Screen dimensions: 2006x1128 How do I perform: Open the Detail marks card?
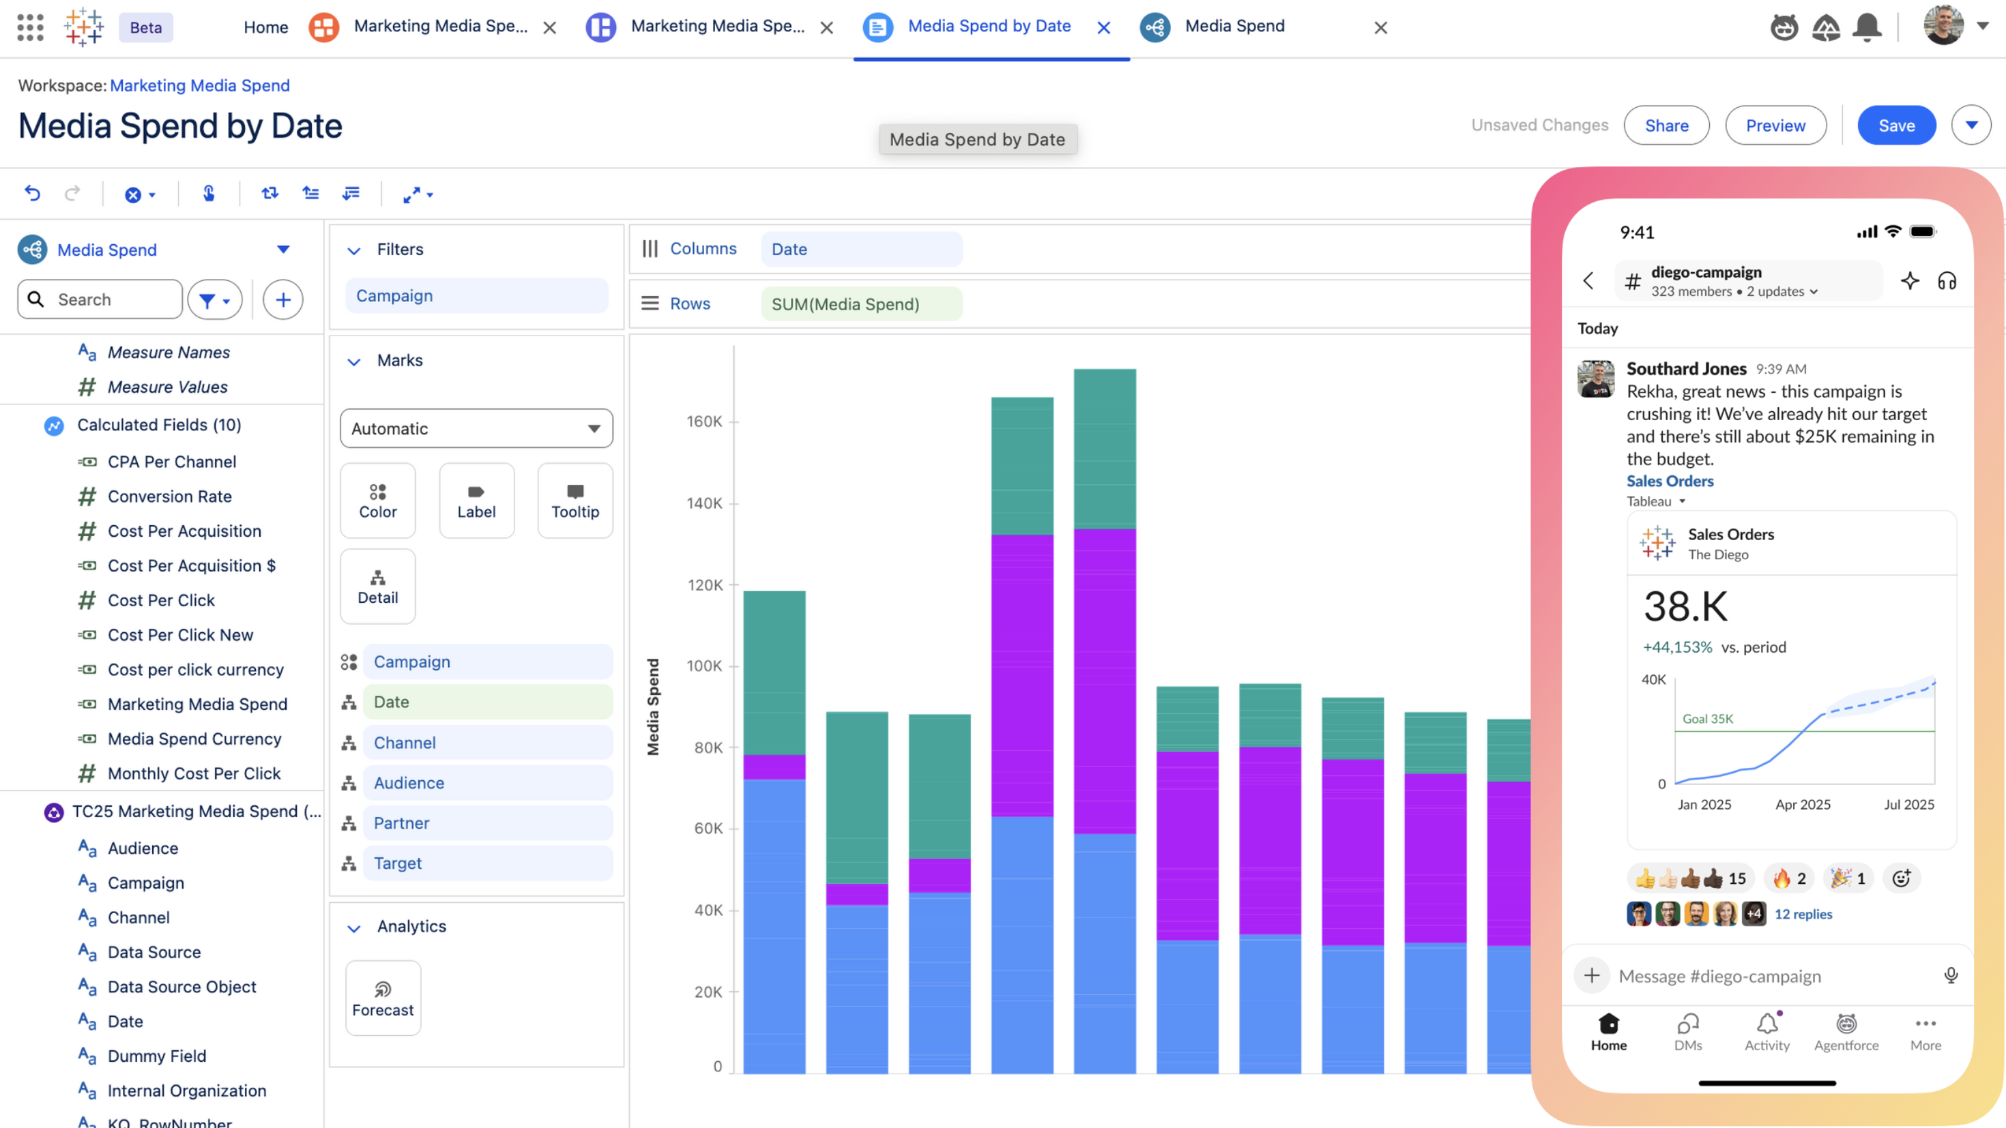(378, 587)
